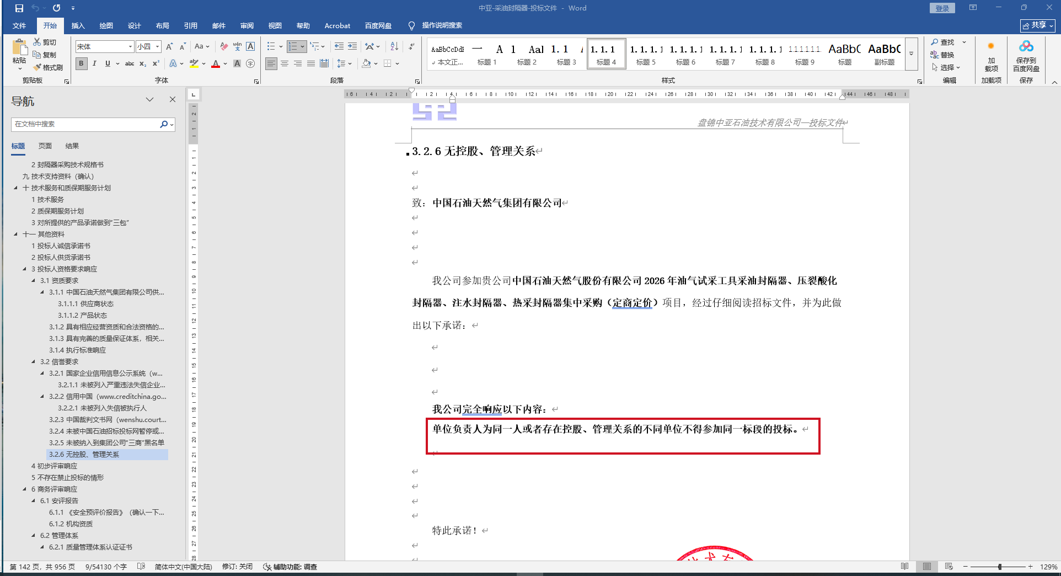The image size is (1061, 576).
Task: Click the Find (查找) button
Action: point(942,42)
